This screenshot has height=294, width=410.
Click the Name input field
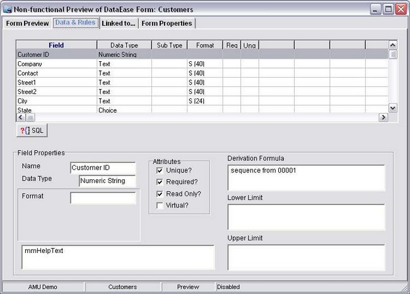[103, 167]
